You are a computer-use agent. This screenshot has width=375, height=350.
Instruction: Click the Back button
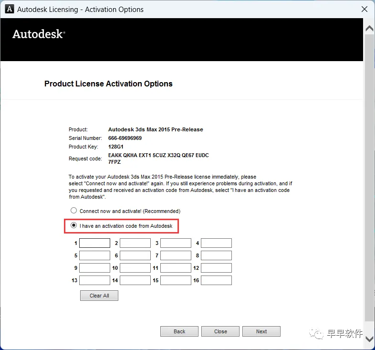[x=179, y=331]
